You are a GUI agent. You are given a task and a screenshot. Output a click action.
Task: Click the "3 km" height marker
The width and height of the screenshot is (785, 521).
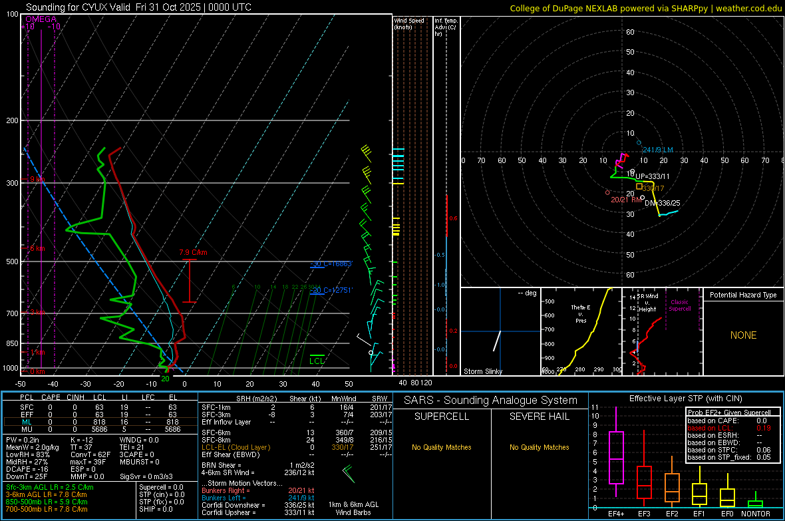37,313
